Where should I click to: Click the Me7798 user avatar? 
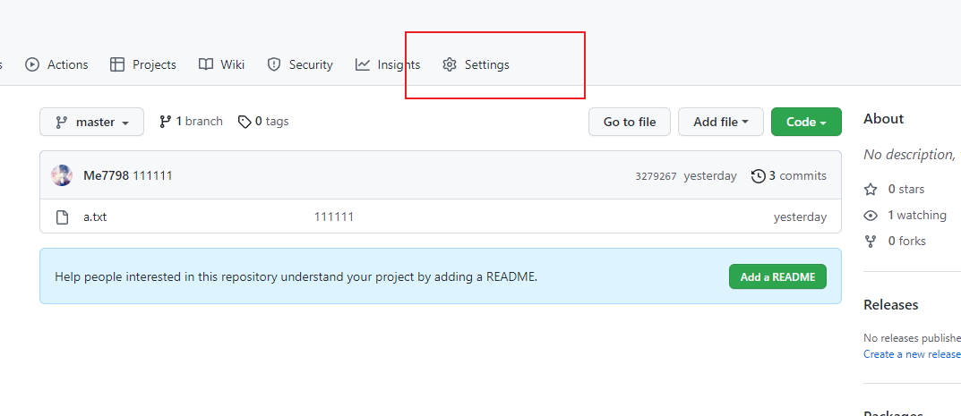tap(62, 175)
